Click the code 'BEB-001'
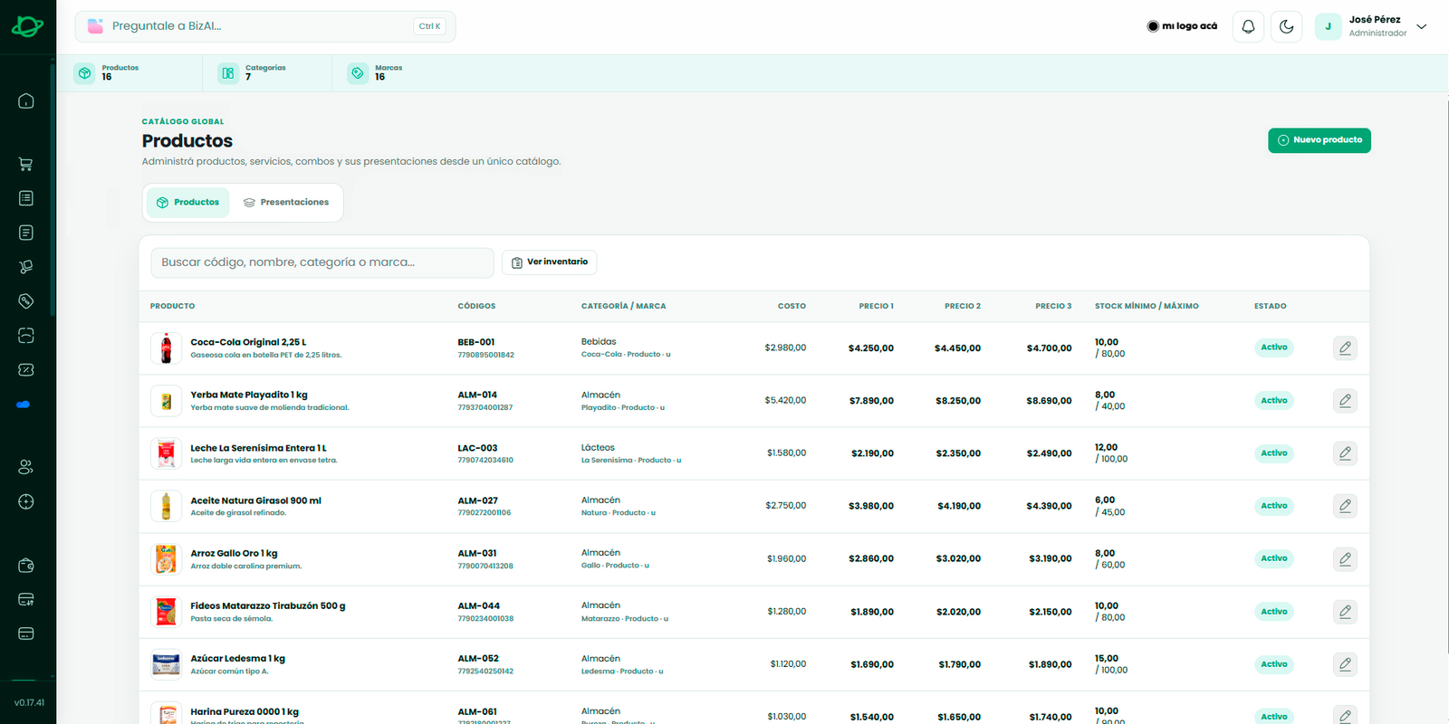 pos(476,342)
